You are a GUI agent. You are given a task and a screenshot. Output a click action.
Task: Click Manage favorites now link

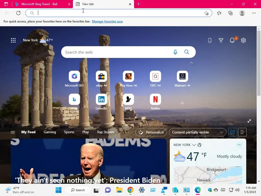pyautogui.click(x=107, y=21)
